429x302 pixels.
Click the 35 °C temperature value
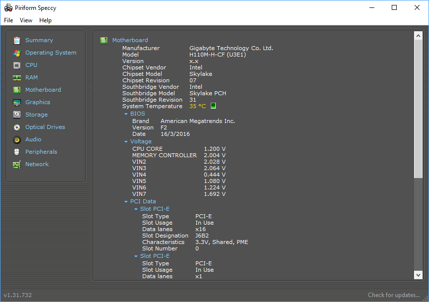point(197,106)
